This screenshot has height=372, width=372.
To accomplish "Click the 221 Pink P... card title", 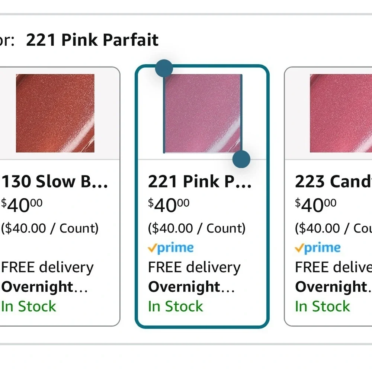I will coord(199,182).
